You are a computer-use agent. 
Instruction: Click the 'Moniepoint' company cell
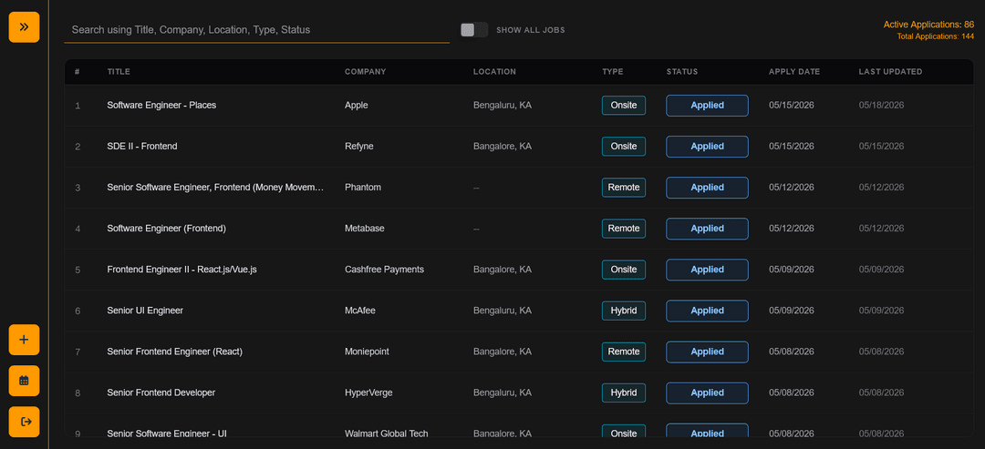[x=367, y=352]
